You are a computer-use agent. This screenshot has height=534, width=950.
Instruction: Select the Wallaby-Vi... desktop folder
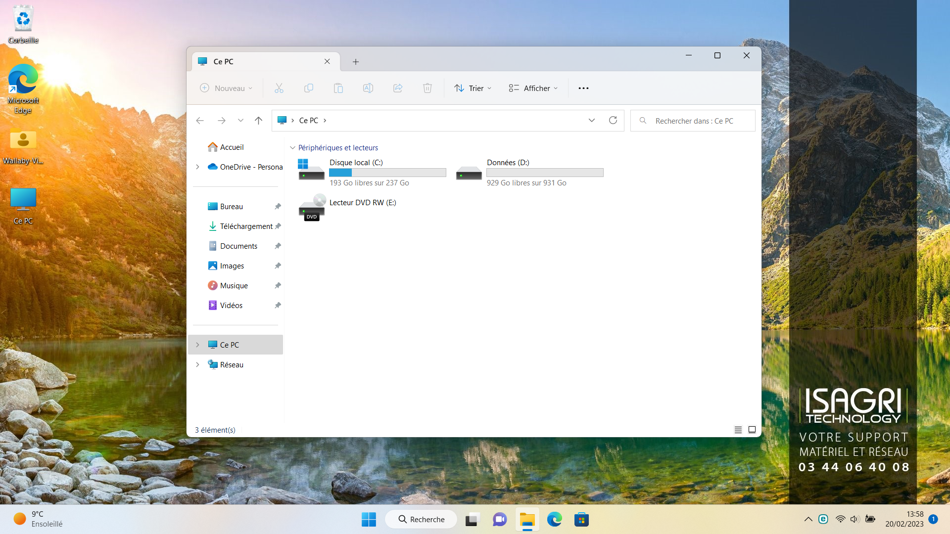click(23, 147)
